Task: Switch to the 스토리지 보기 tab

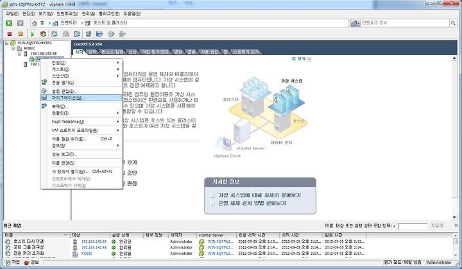Action: (246, 52)
